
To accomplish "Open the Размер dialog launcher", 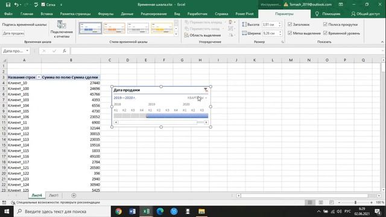I will pyautogui.click(x=282, y=42).
